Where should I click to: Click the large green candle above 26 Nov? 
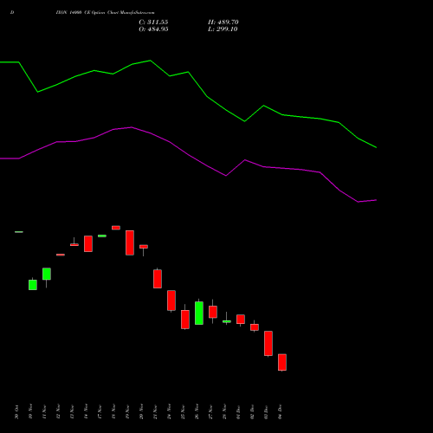pyautogui.click(x=199, y=313)
